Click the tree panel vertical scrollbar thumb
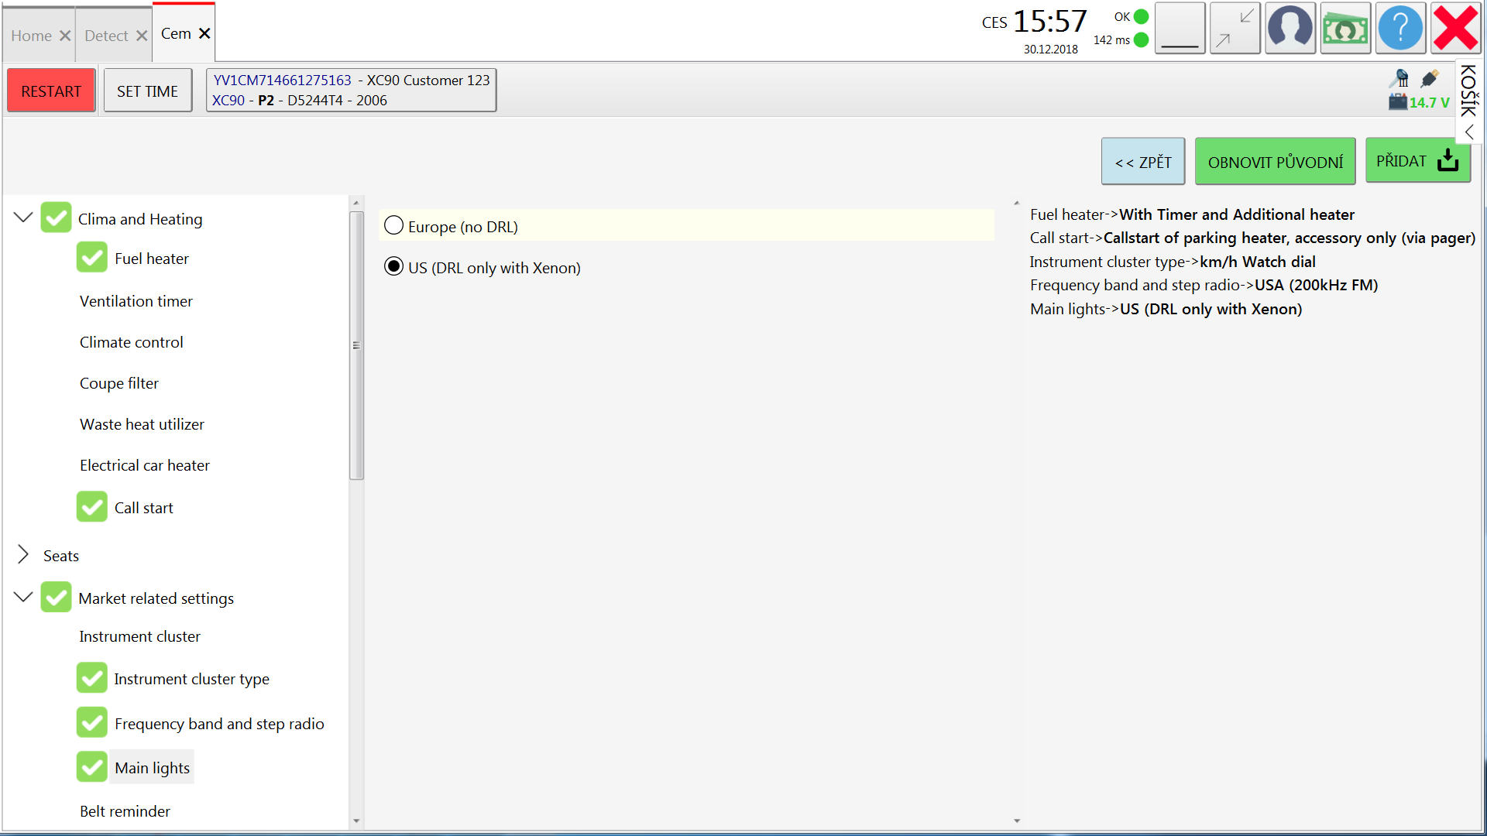 click(356, 345)
